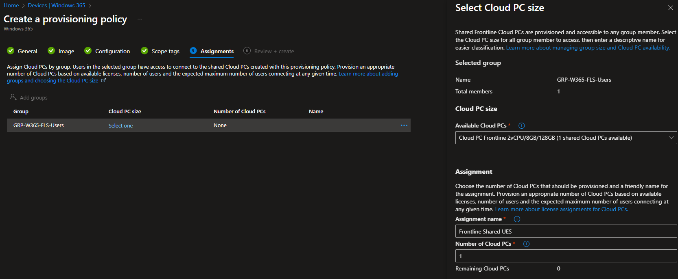Image resolution: width=678 pixels, height=279 pixels.
Task: Open row options ellipsis for GRP-W365-FLS-Users
Action: pos(404,125)
